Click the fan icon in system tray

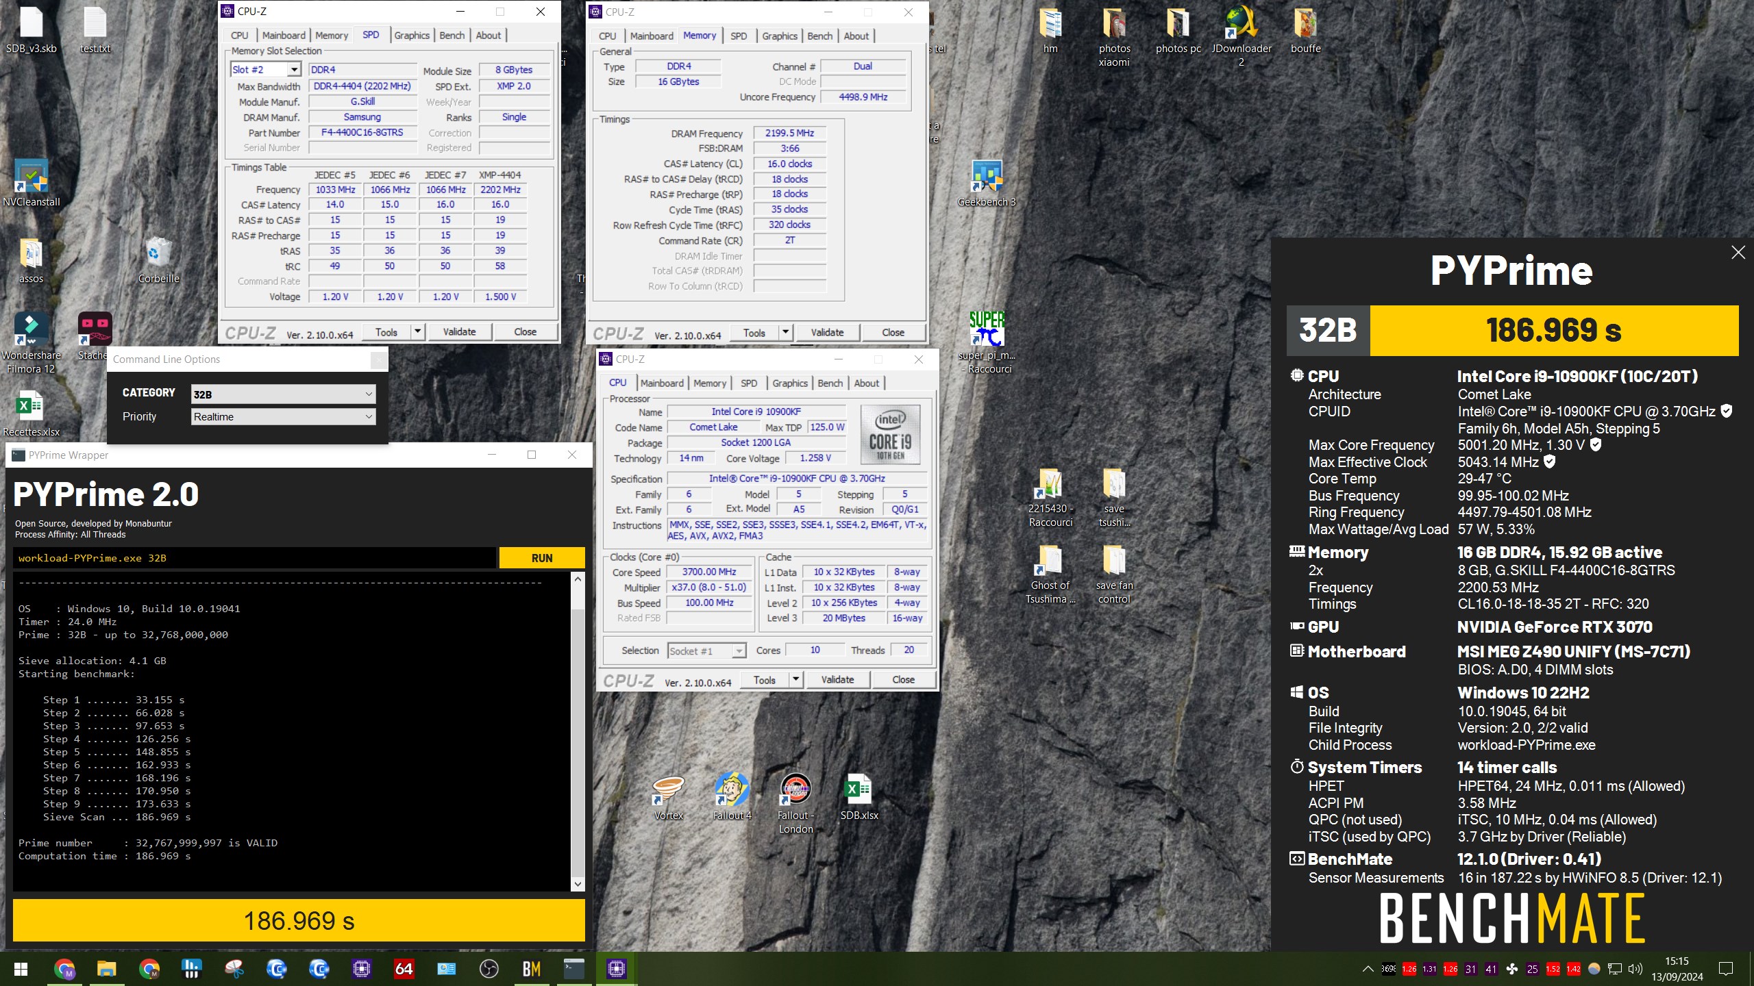pyautogui.click(x=1512, y=968)
